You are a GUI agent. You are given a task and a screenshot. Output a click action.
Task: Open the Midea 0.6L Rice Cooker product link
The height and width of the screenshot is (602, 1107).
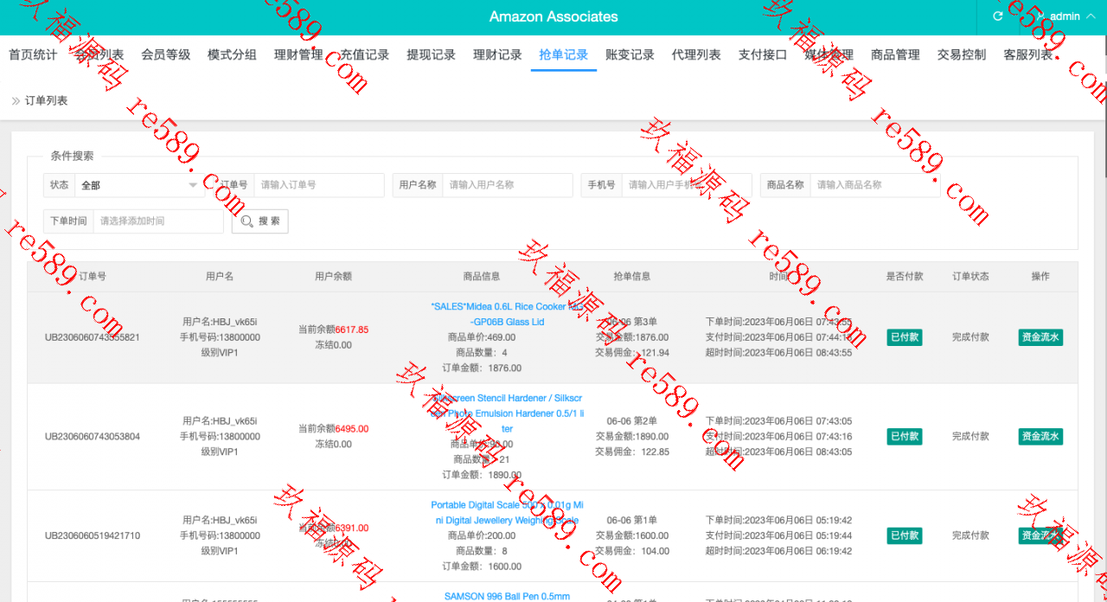[507, 314]
